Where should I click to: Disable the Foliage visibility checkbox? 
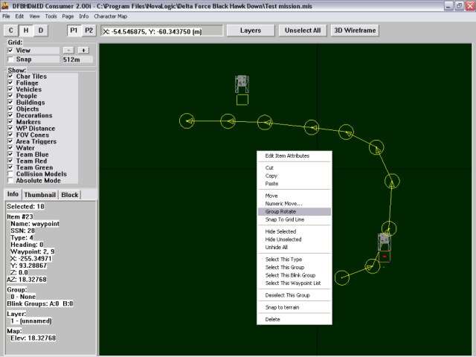tap(10, 83)
